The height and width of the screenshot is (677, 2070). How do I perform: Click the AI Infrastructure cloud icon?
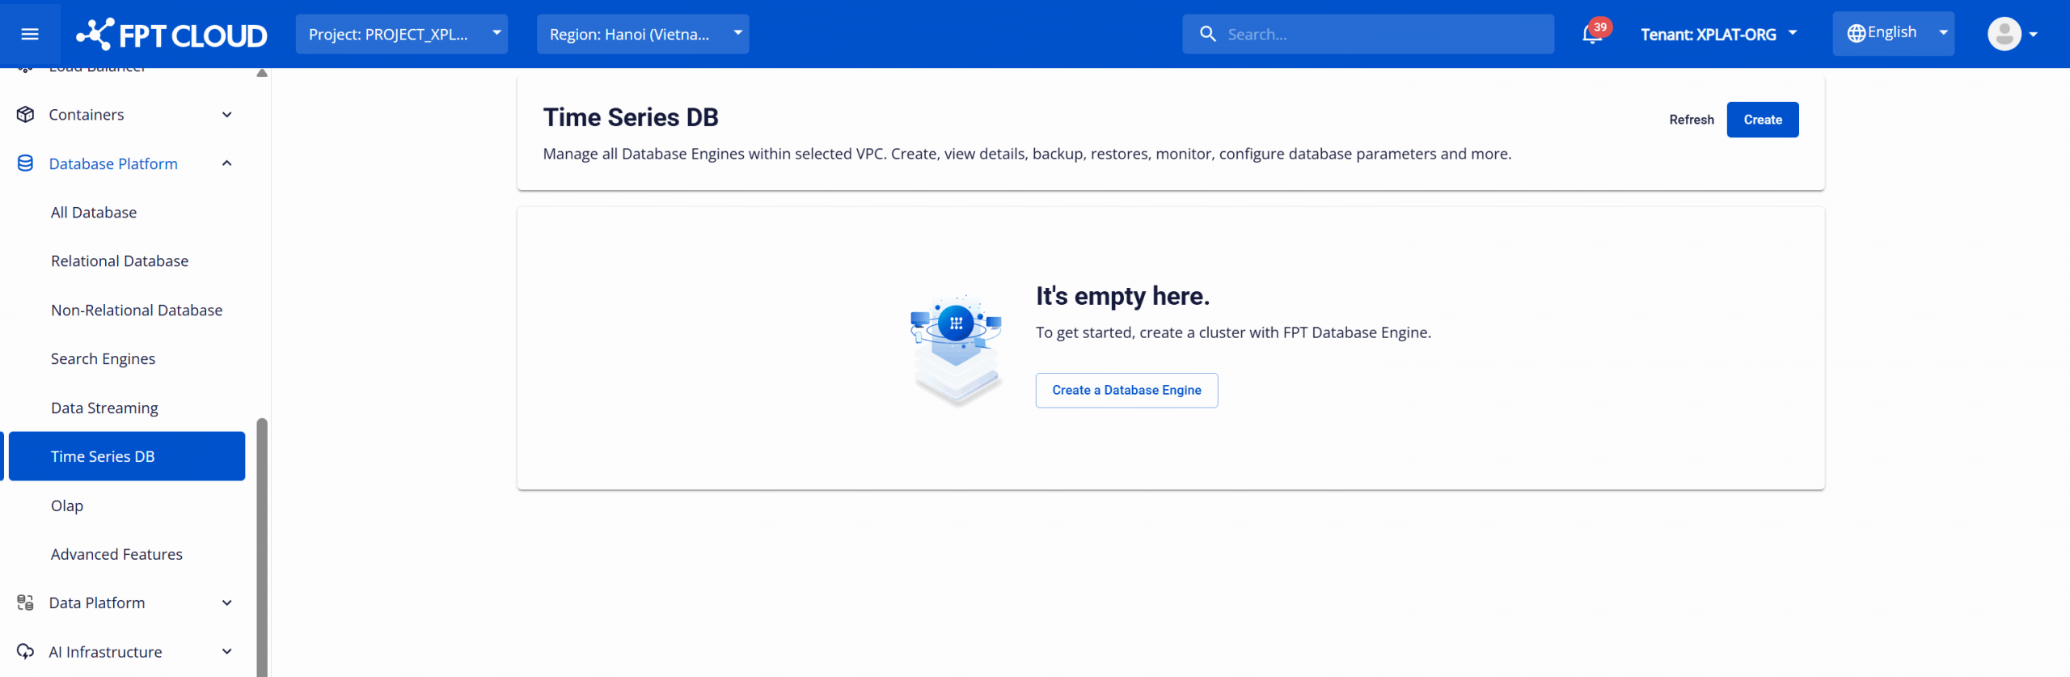pyautogui.click(x=25, y=651)
